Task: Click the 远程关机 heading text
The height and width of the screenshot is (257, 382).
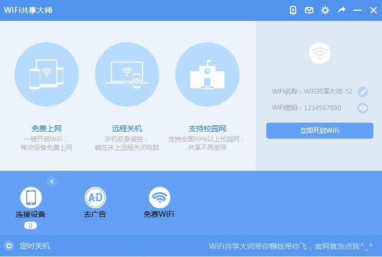Action: click(127, 128)
